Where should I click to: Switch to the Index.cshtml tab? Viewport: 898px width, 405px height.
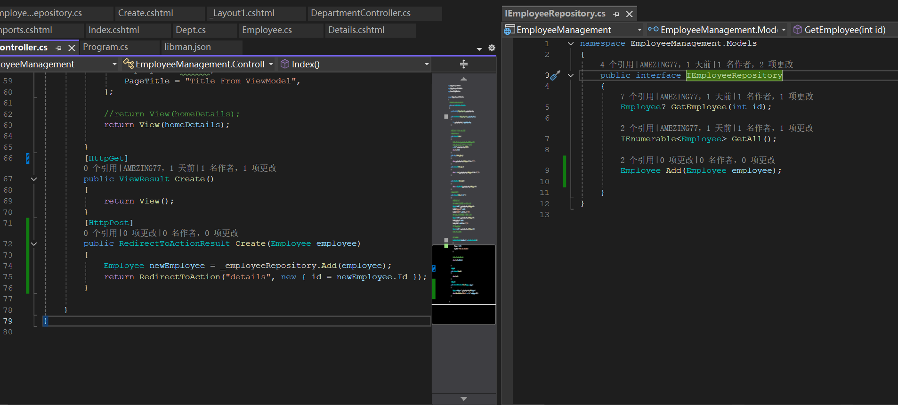pyautogui.click(x=127, y=30)
